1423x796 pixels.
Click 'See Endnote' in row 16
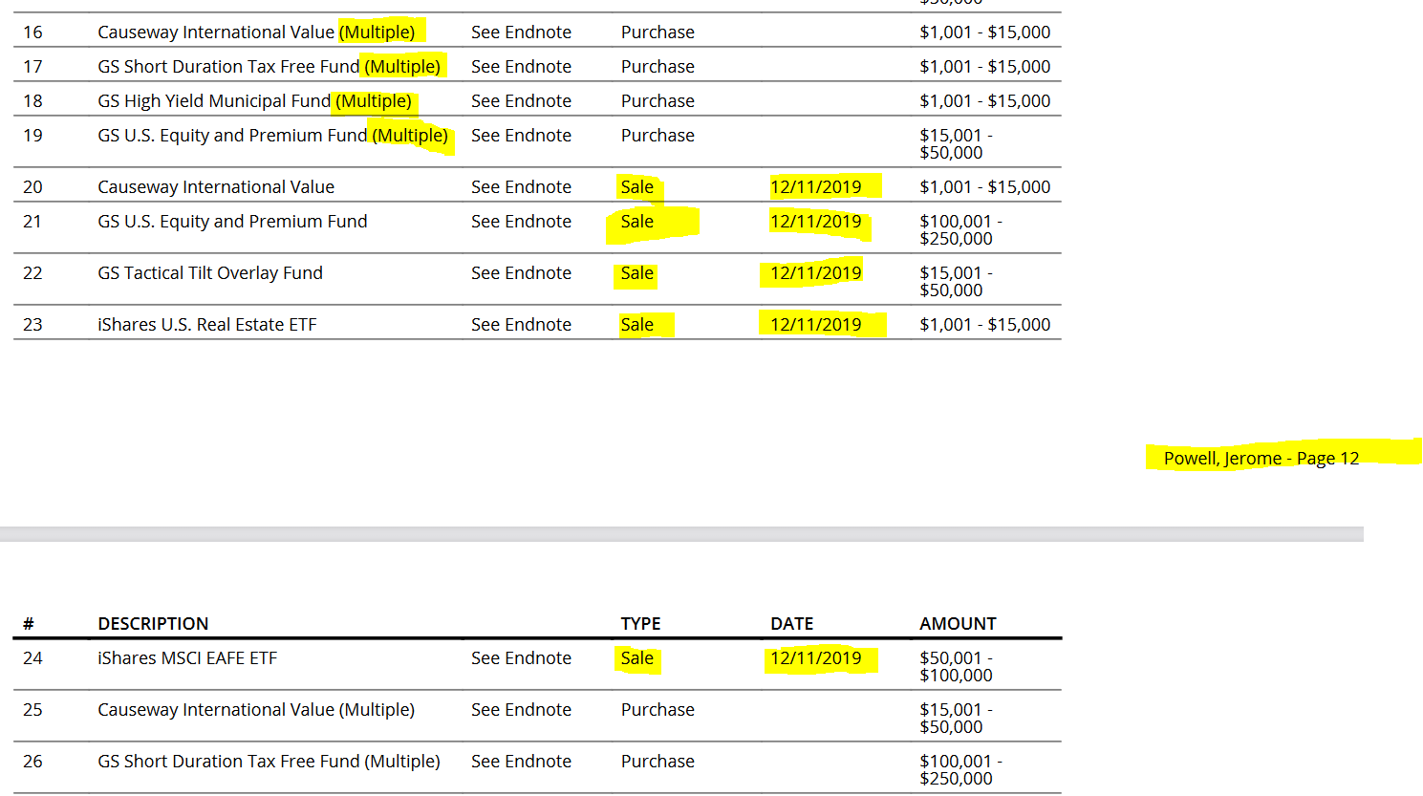pos(521,32)
